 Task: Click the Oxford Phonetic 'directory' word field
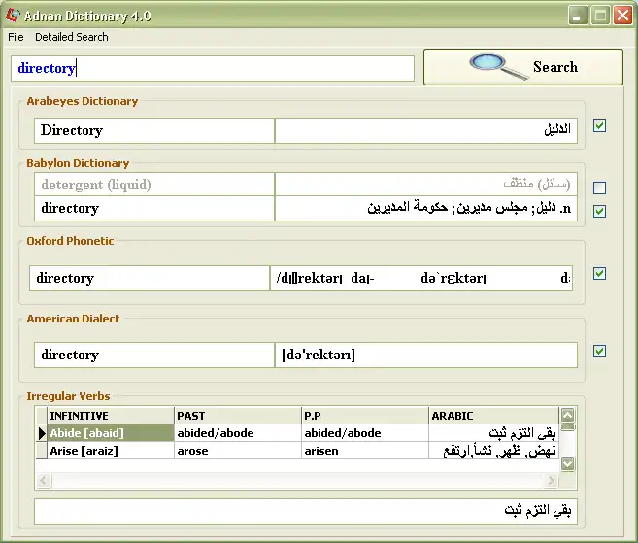point(150,279)
